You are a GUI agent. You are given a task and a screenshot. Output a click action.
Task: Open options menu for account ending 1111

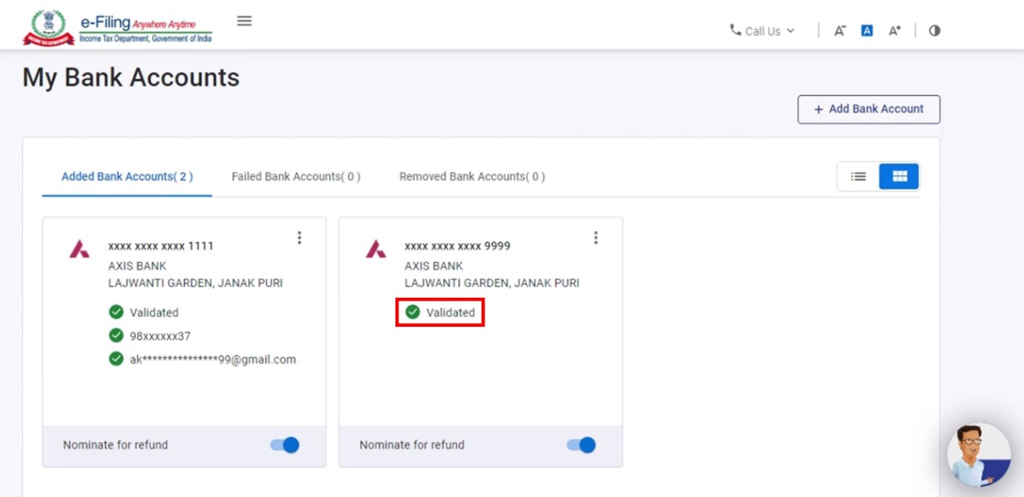[299, 238]
